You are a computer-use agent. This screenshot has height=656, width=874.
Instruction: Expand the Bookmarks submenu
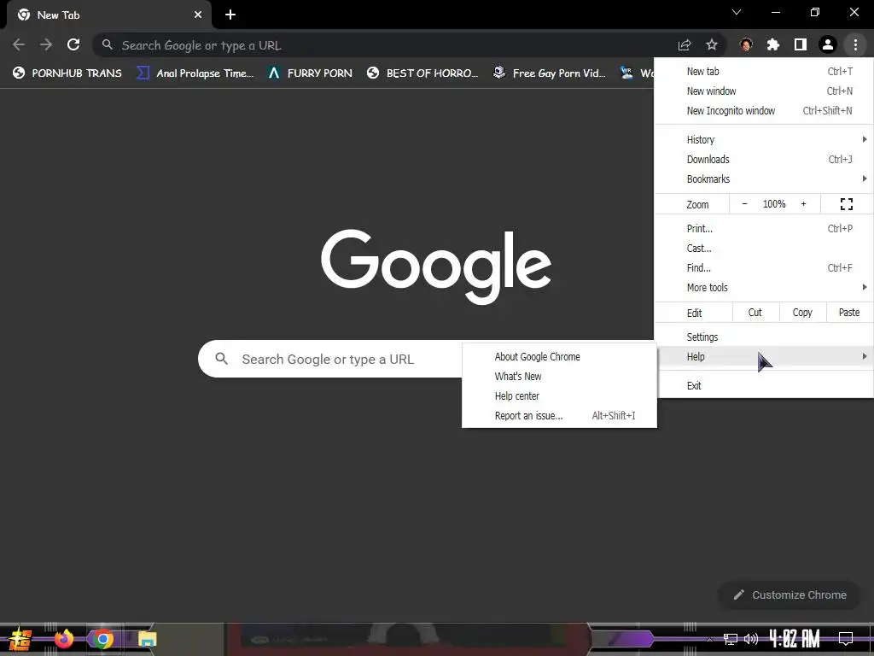[x=764, y=179]
